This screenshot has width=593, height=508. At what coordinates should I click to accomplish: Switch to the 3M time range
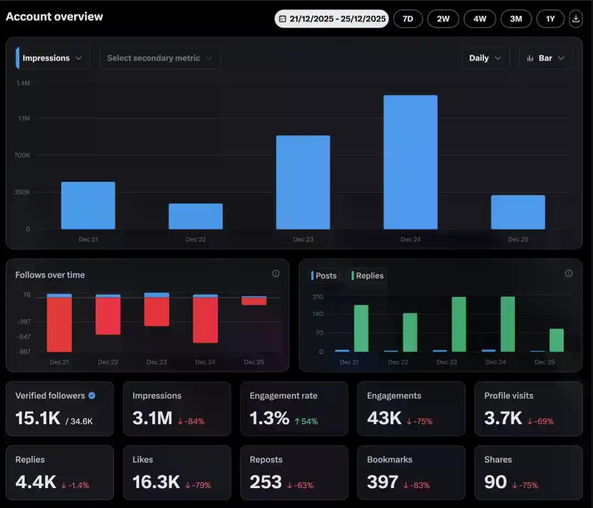pyautogui.click(x=516, y=19)
